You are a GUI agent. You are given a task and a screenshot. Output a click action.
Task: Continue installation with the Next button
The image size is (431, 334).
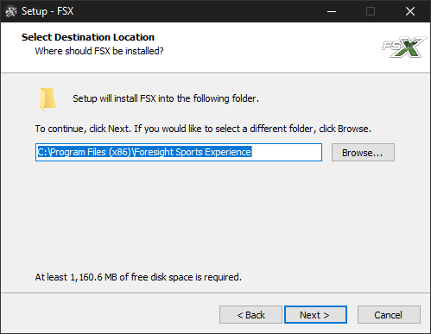click(315, 315)
